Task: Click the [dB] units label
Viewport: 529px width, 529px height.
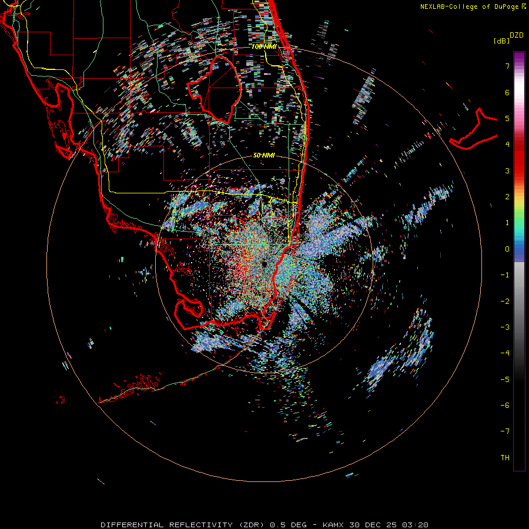Action: [502, 41]
